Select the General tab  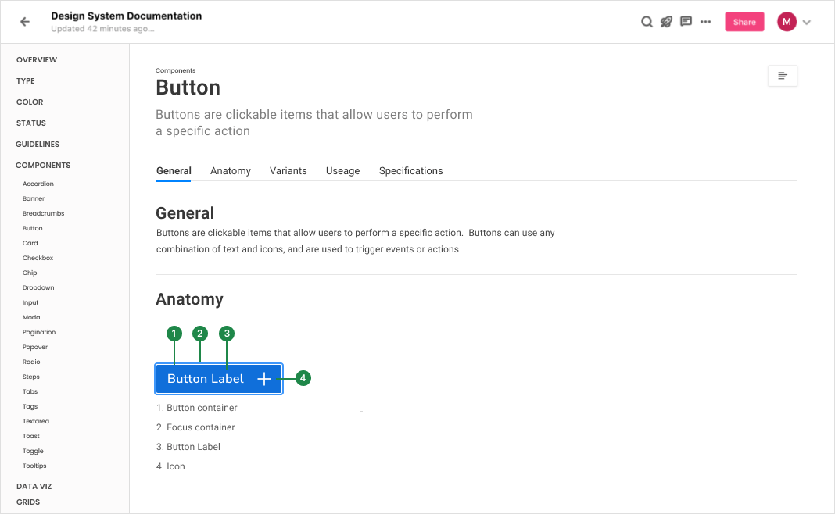[x=174, y=171]
